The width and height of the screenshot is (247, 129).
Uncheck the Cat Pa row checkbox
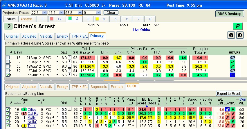point(8,113)
